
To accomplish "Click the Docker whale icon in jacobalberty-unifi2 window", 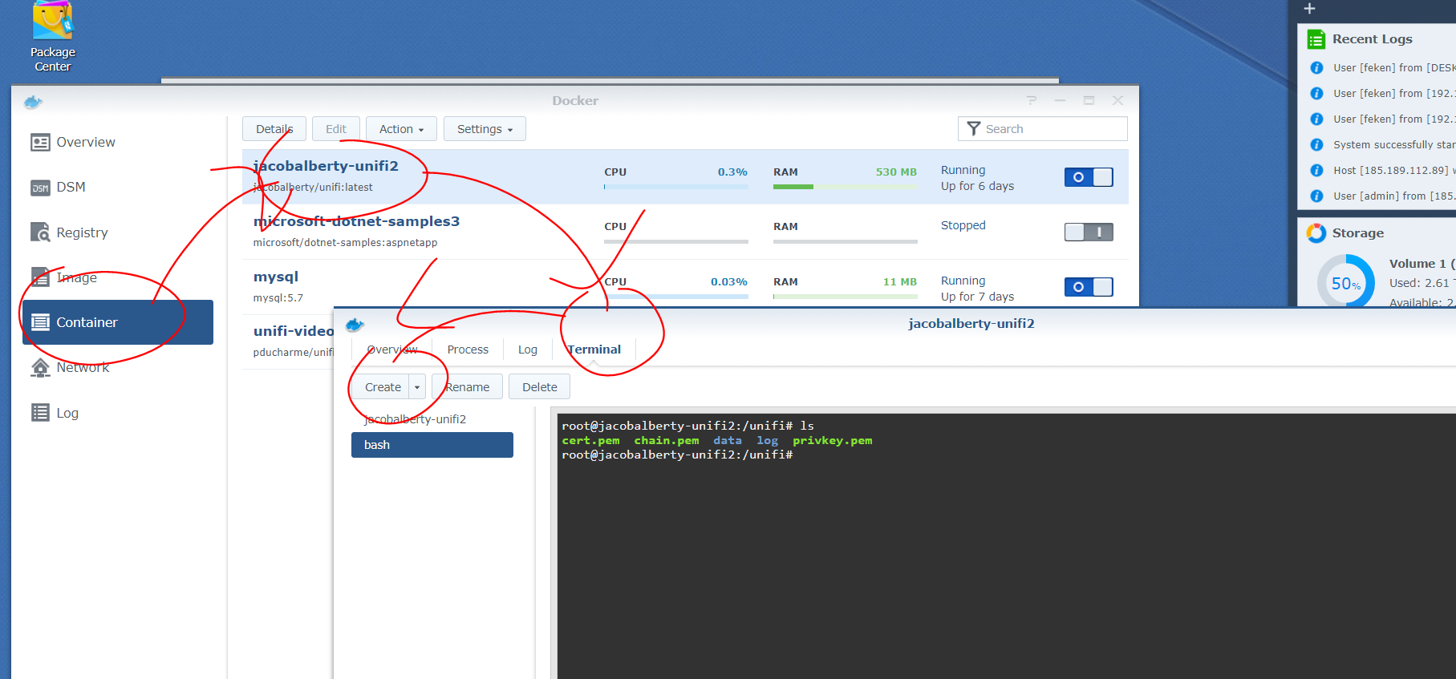I will tap(355, 325).
